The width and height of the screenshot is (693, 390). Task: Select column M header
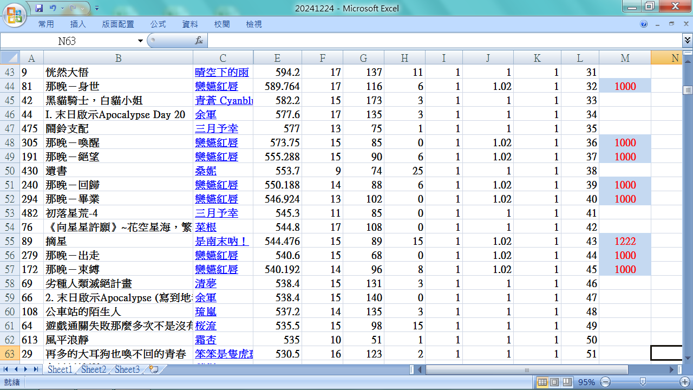(625, 58)
